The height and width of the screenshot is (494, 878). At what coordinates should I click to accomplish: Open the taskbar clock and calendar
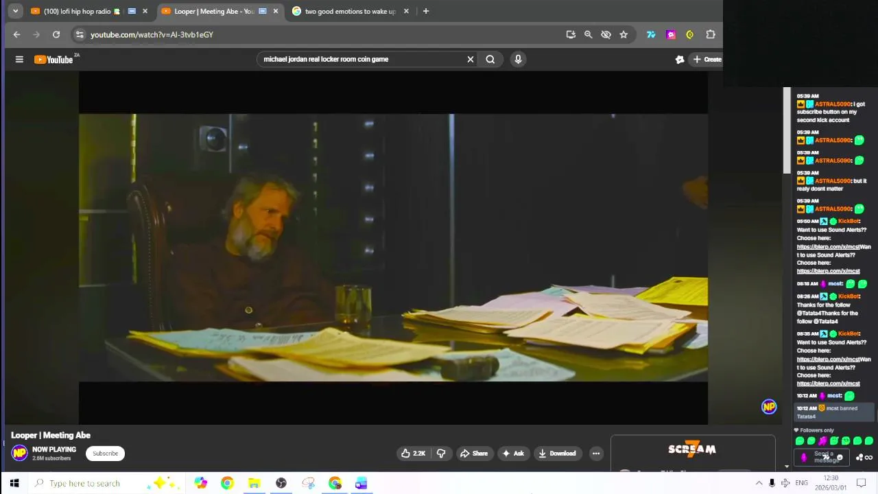click(831, 483)
